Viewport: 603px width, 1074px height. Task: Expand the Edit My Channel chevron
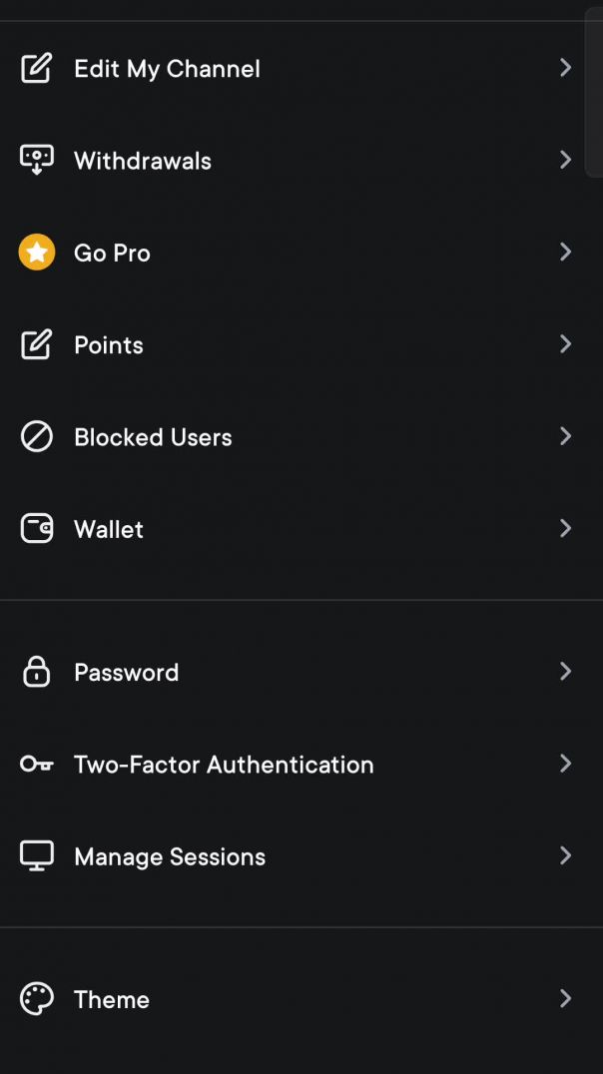point(565,68)
